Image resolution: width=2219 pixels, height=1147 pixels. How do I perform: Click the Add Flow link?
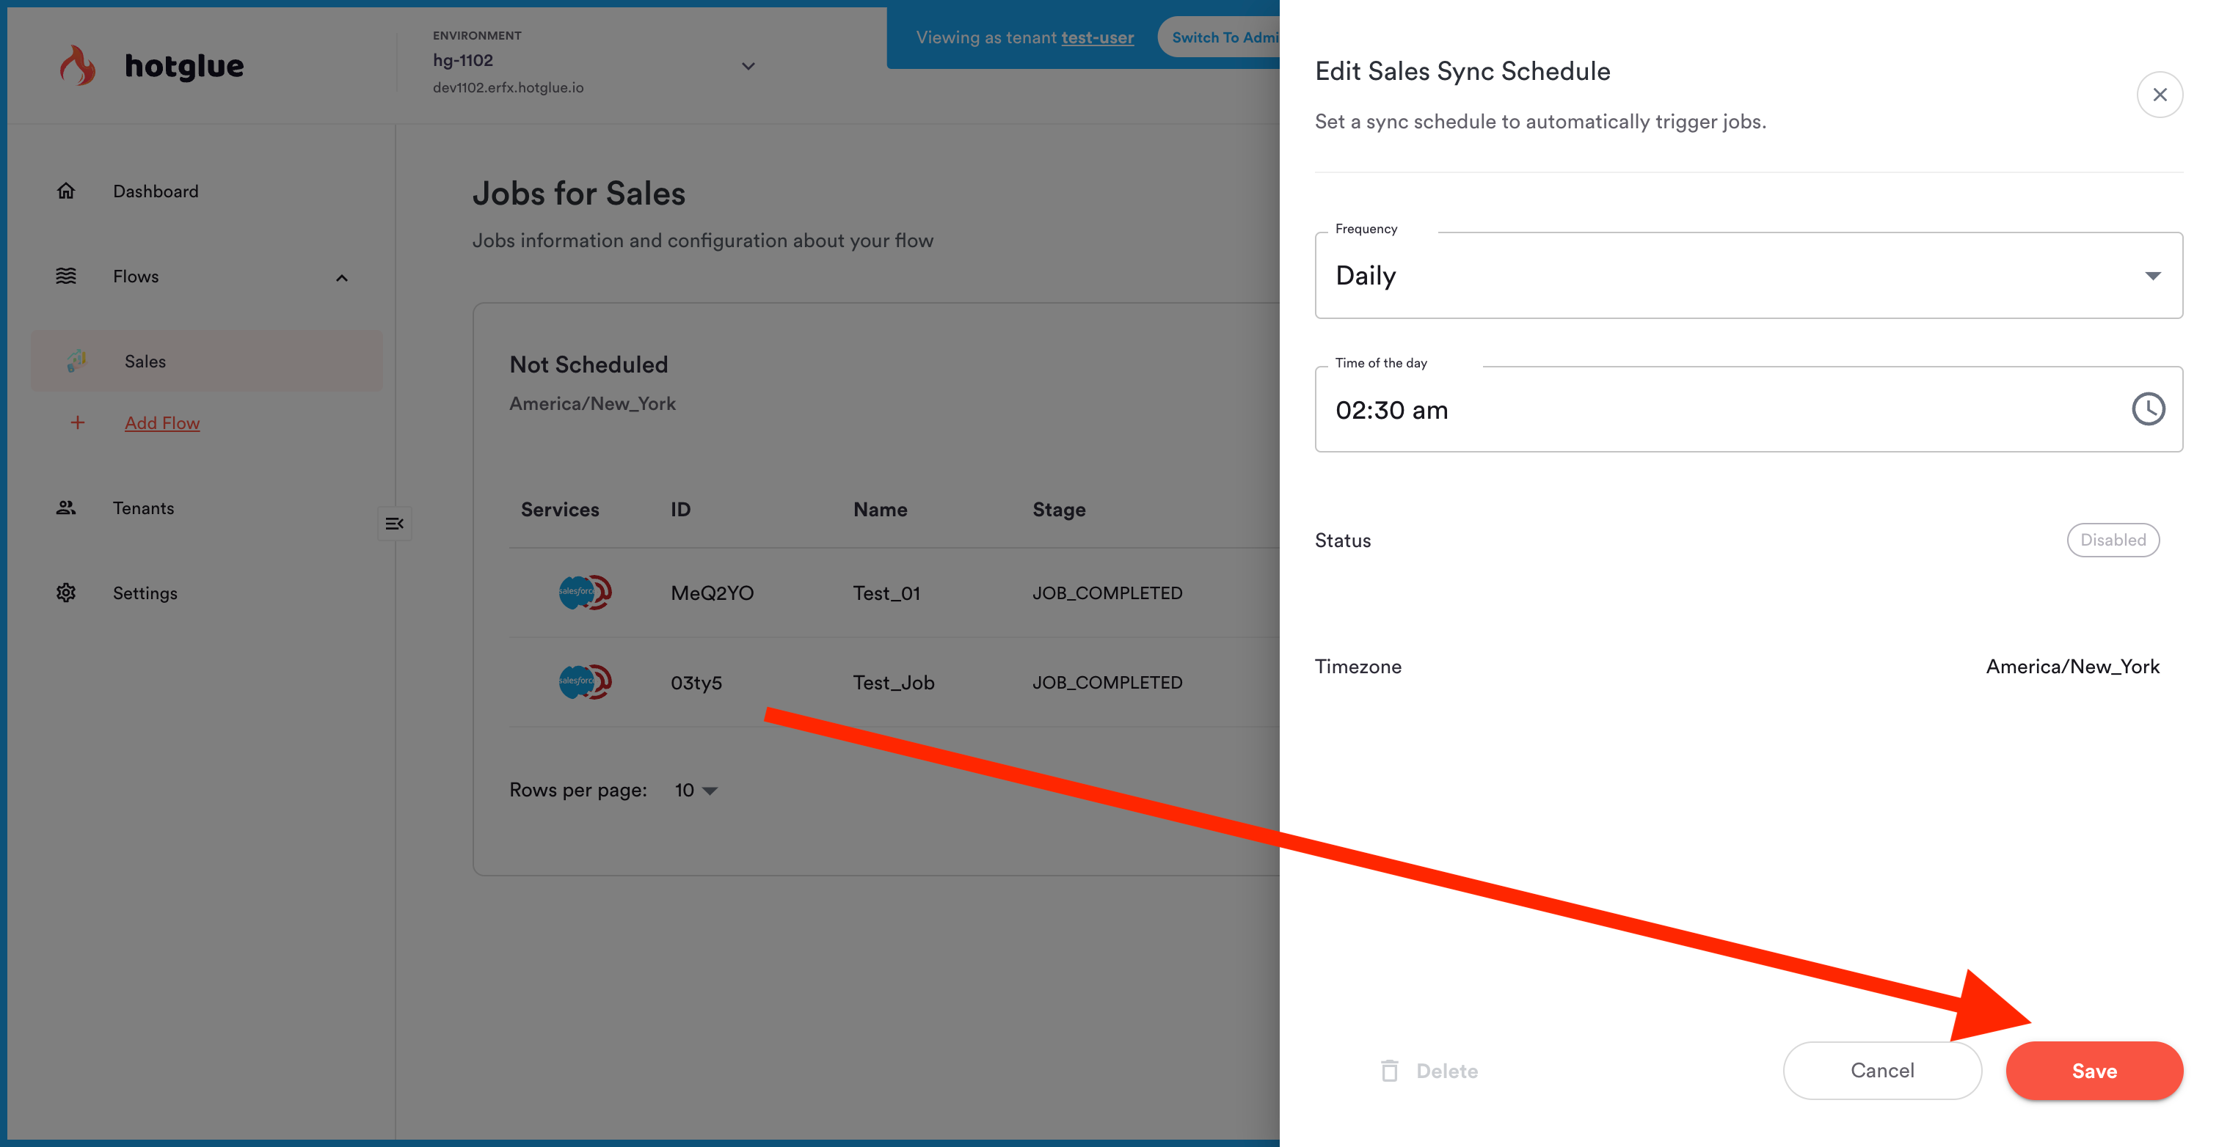pos(162,423)
